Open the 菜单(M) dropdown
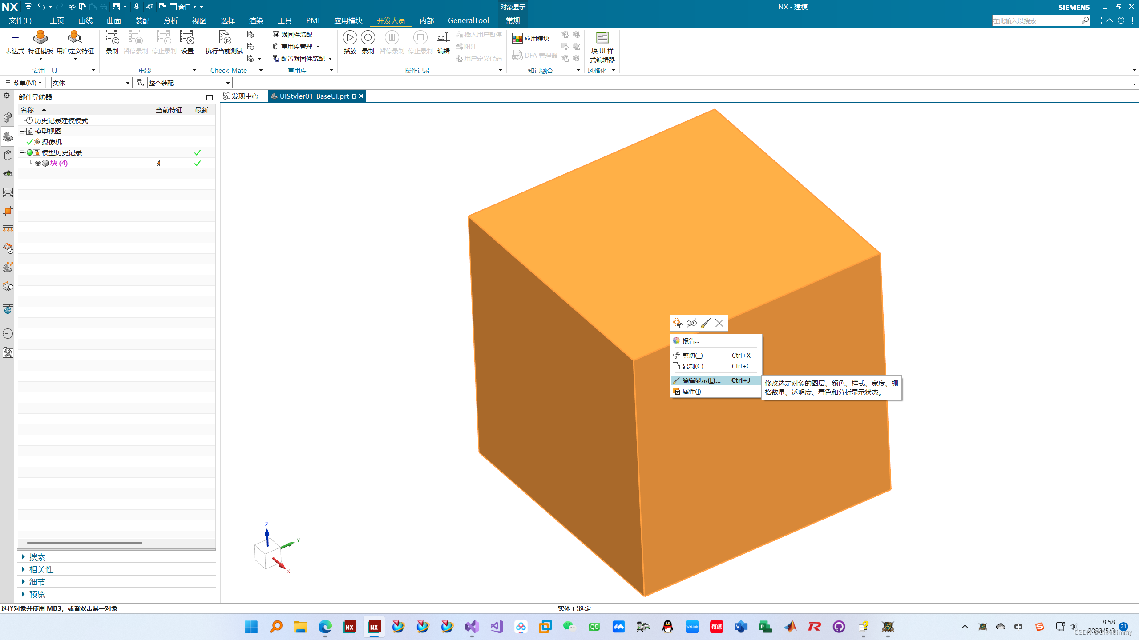The width and height of the screenshot is (1139, 640). click(x=24, y=83)
